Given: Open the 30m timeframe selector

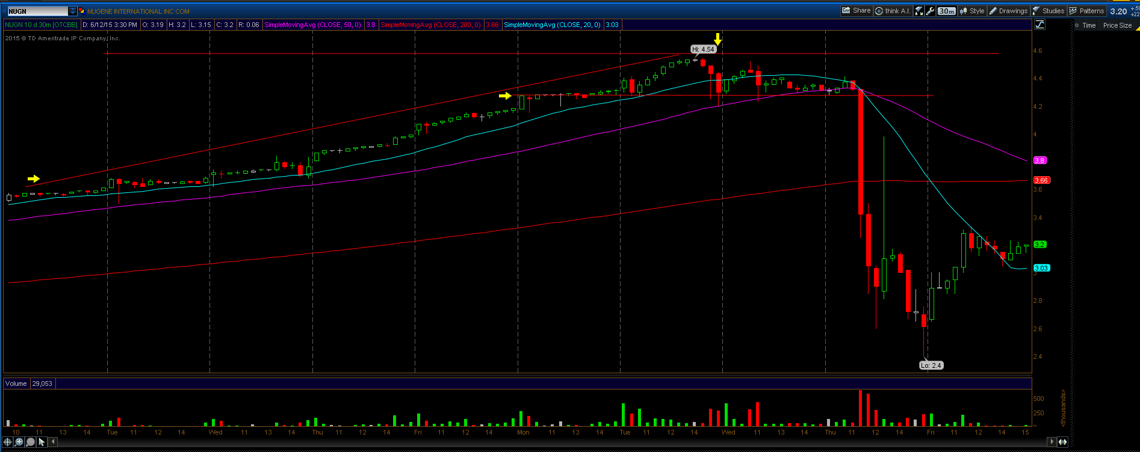Looking at the screenshot, I should tap(947, 11).
